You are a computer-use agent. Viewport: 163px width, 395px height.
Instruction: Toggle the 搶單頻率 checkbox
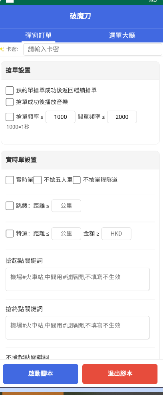[10, 117]
